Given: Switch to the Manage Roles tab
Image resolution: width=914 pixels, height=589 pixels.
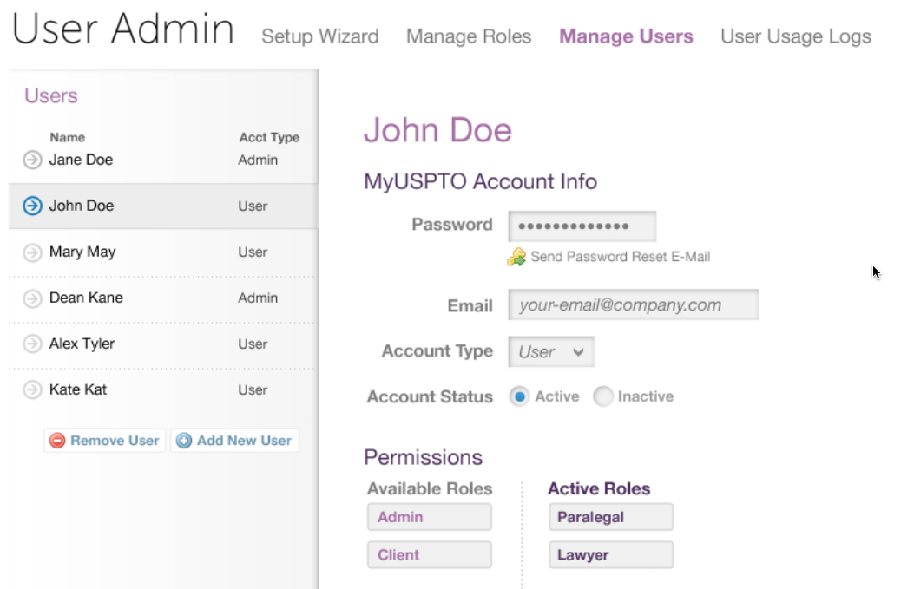Looking at the screenshot, I should coord(469,36).
